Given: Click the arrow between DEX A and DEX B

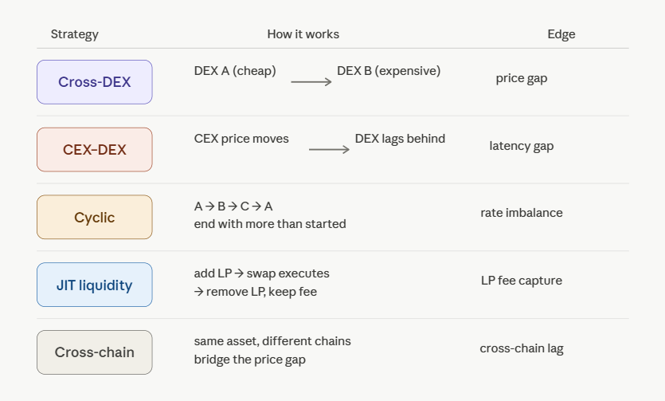Looking at the screenshot, I should 311,82.
